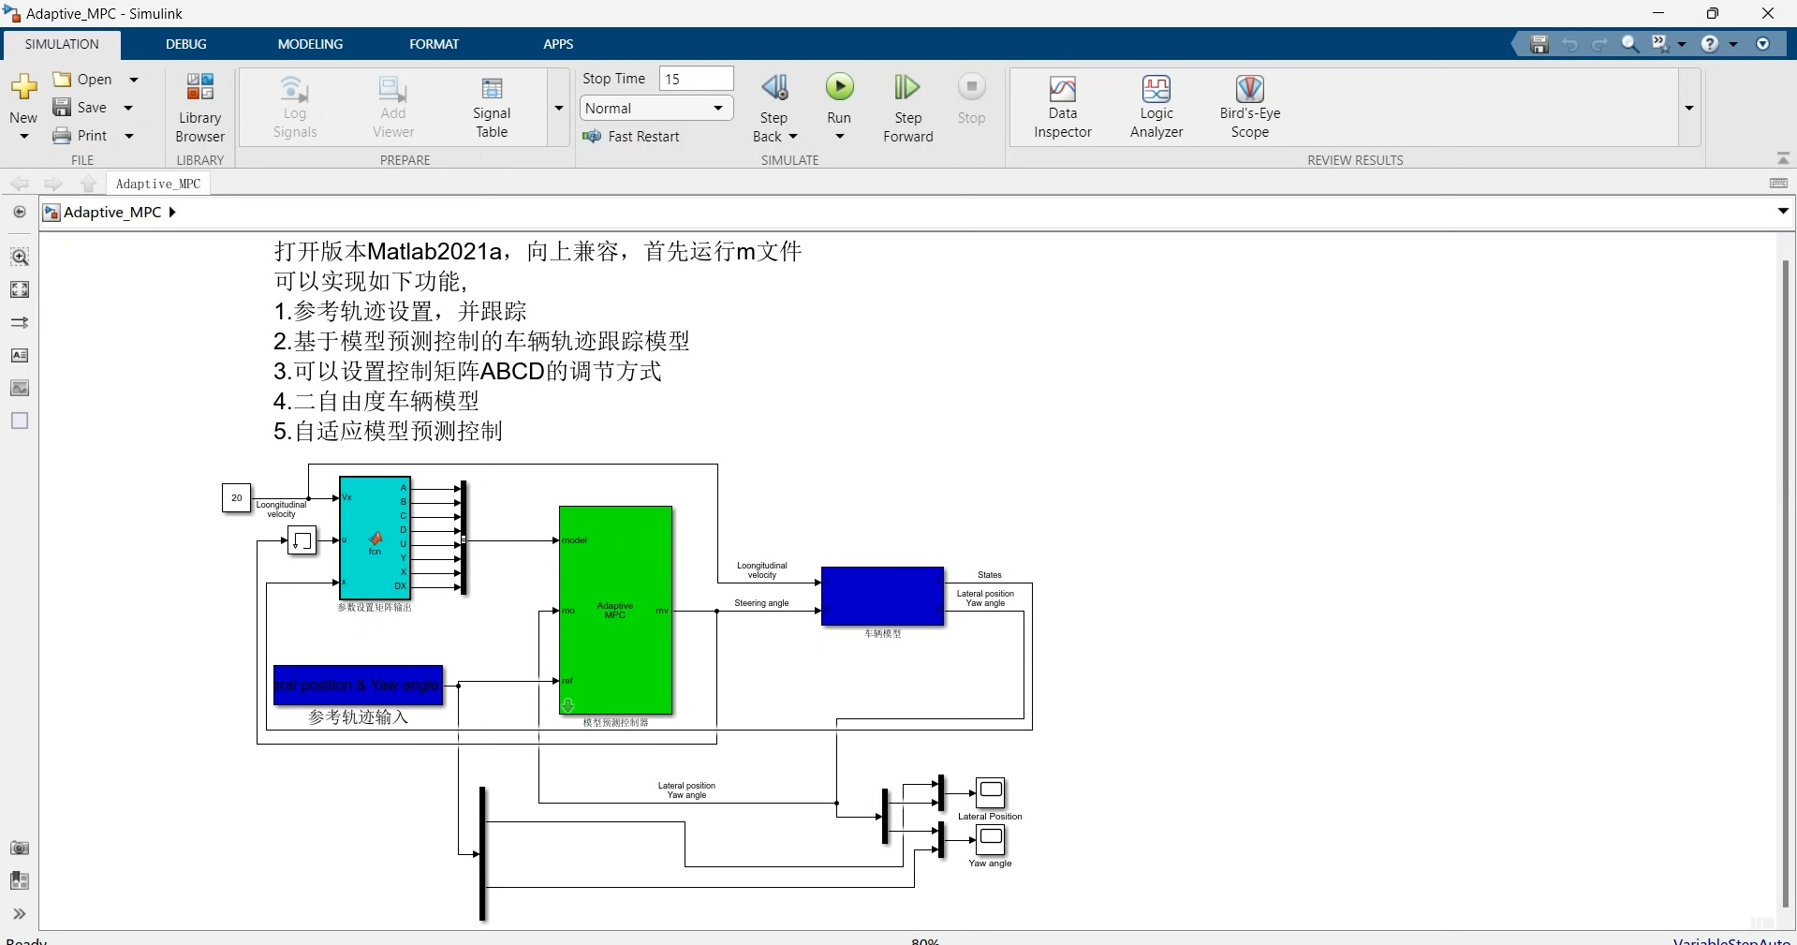Open the Library Browser
The image size is (1797, 945).
coord(199,108)
